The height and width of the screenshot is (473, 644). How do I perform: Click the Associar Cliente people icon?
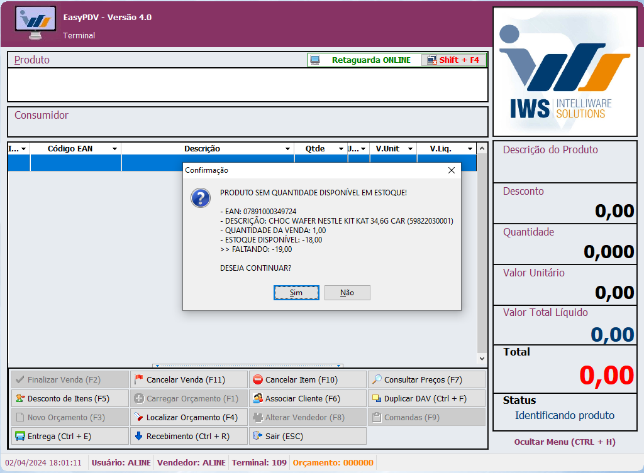pyautogui.click(x=257, y=398)
